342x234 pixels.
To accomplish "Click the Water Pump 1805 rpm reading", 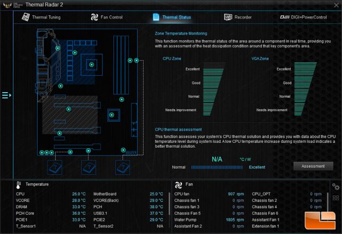I will 235,220.
